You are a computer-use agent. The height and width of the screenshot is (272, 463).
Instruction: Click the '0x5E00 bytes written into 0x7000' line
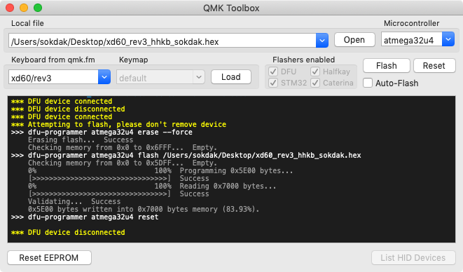[x=144, y=210]
